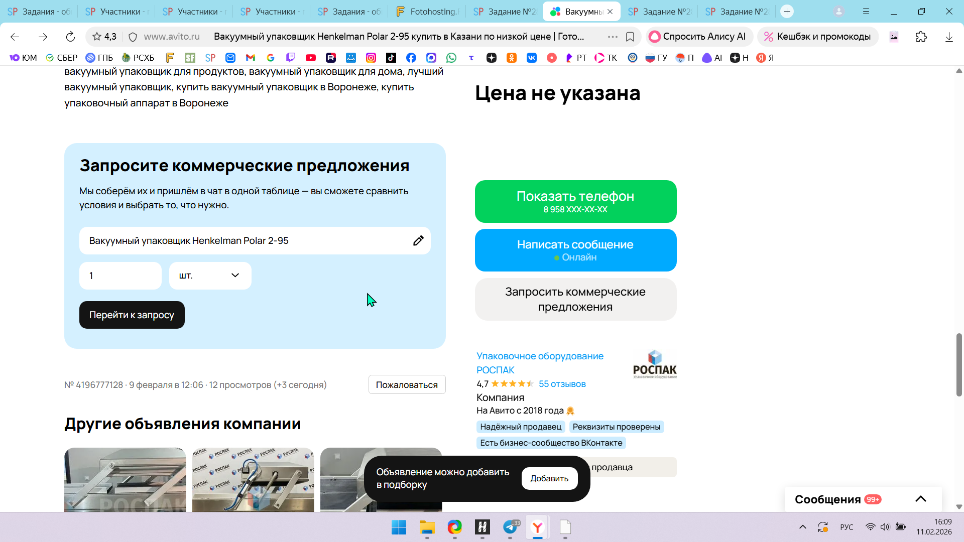Click the quantity input field showing 1
964x542 pixels.
tap(120, 276)
